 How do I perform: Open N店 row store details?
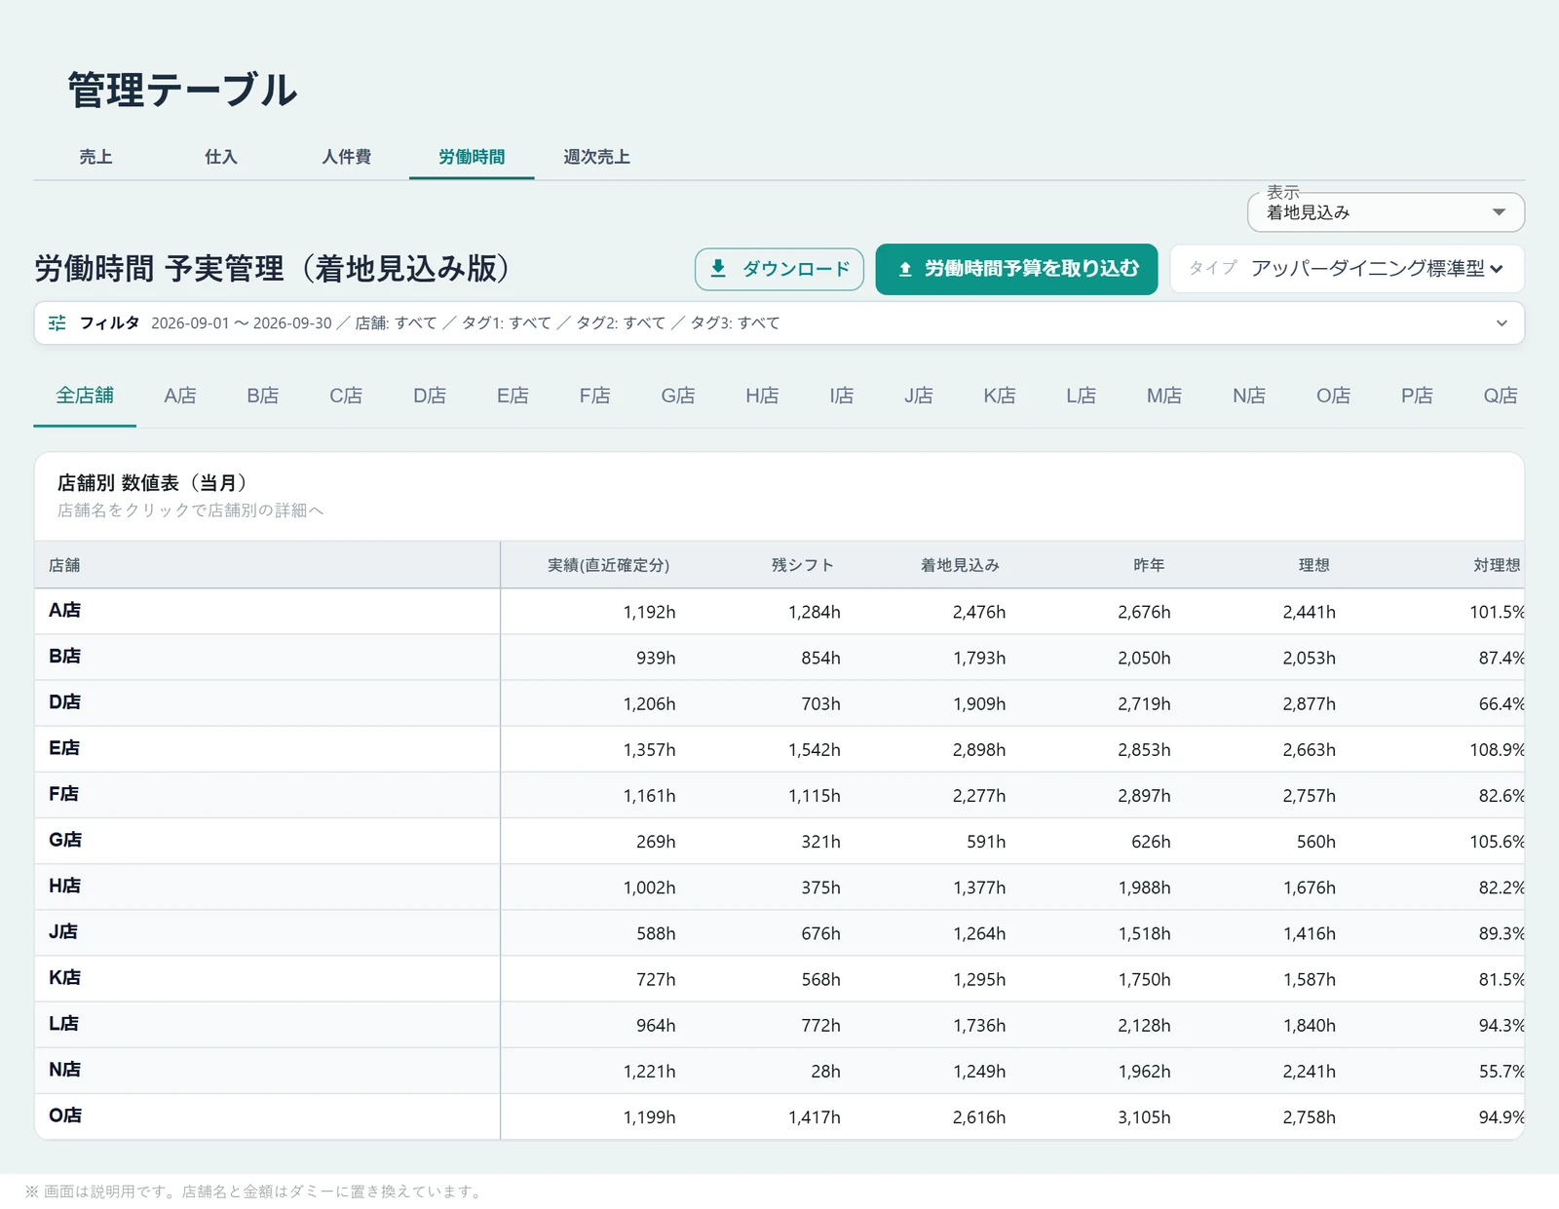pos(65,1069)
